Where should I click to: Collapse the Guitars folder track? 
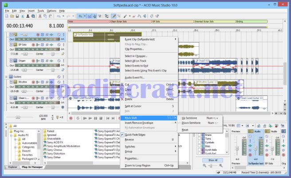pos(6,77)
